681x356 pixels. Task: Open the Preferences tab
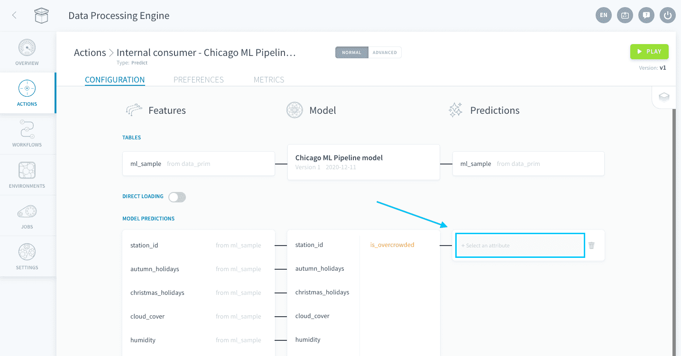[199, 80]
